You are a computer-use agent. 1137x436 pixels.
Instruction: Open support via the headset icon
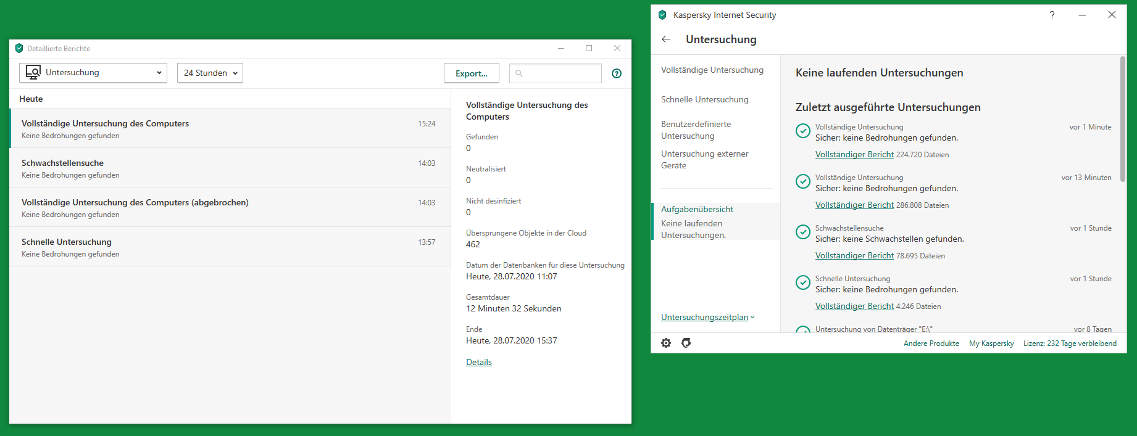(x=686, y=343)
